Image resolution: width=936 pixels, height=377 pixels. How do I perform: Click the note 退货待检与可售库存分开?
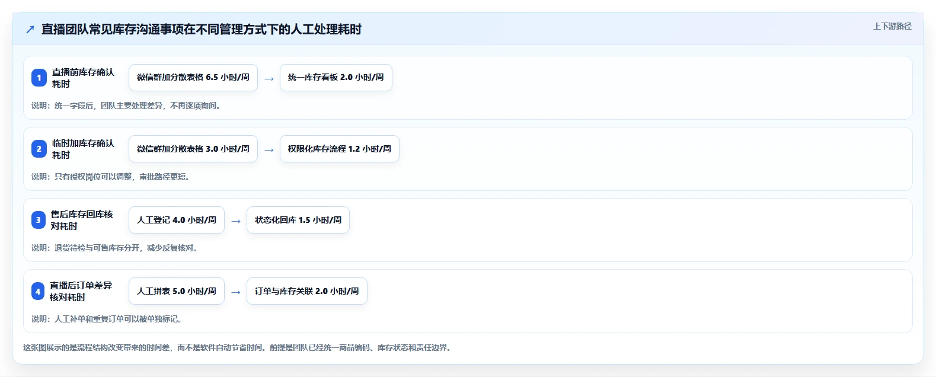[114, 248]
